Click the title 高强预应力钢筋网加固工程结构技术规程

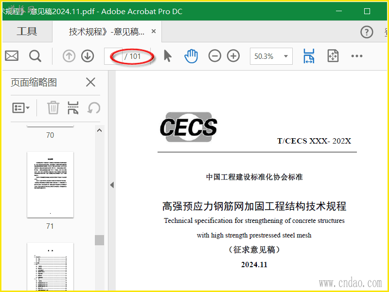254,206
